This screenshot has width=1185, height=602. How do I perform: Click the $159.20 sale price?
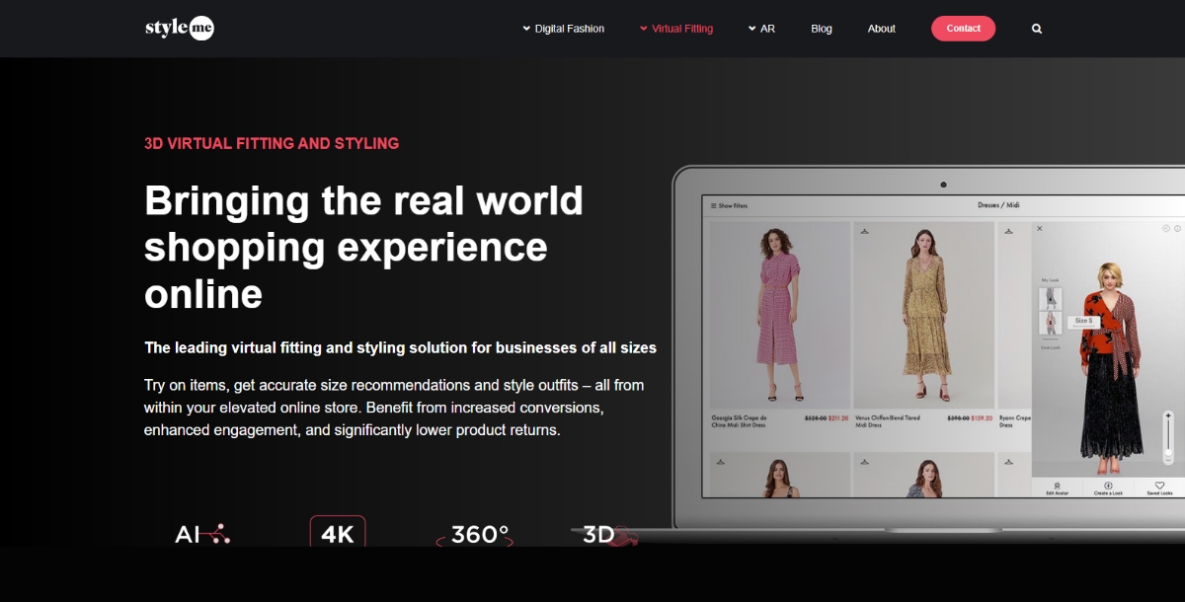coord(982,418)
